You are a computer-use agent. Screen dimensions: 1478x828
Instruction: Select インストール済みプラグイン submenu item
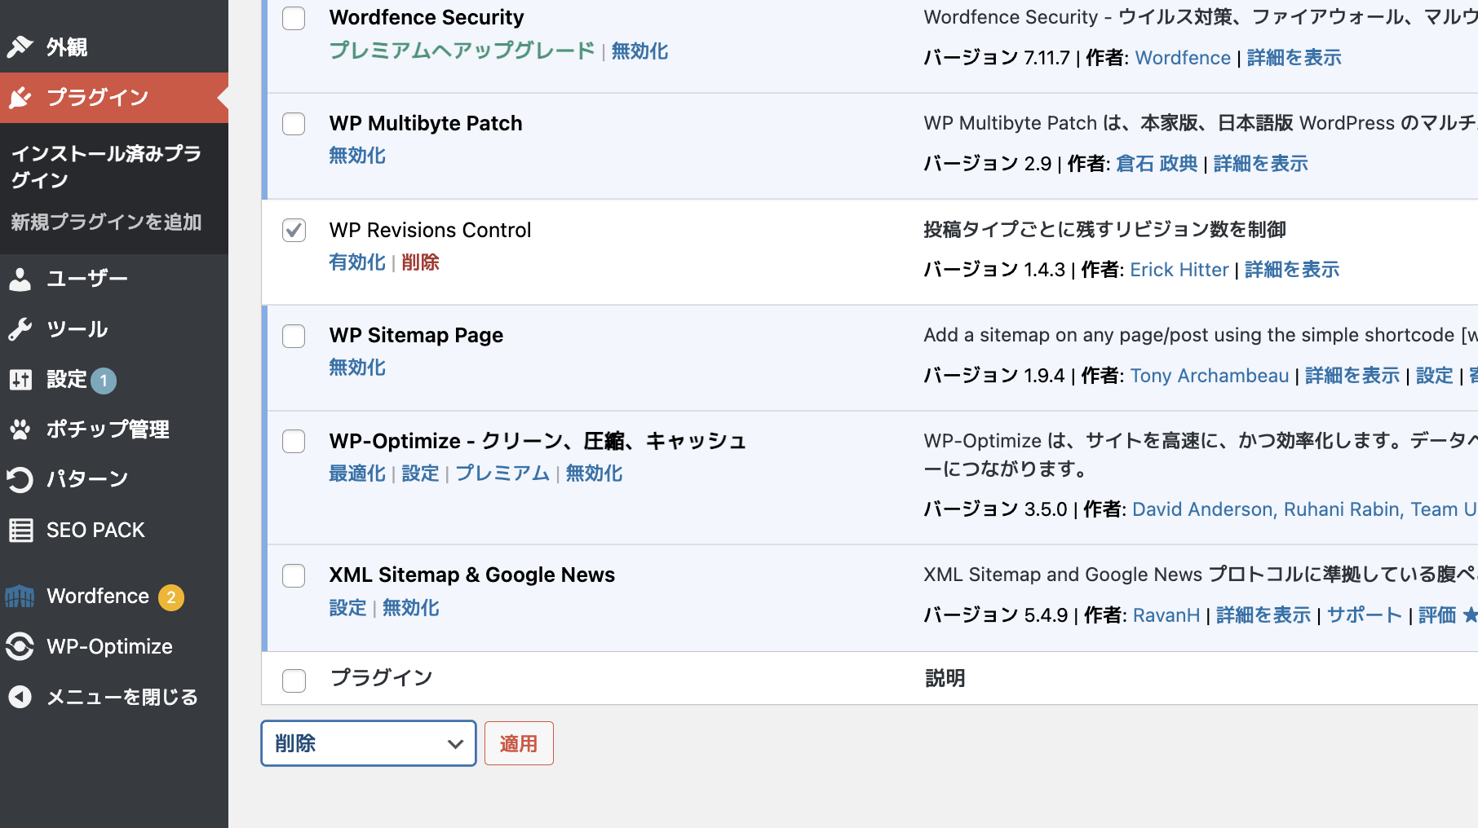(107, 167)
